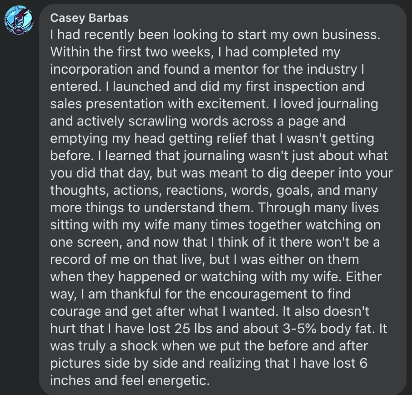412x395 pixels.
Task: Click the word "incorporation" in the comment
Action: coord(91,69)
